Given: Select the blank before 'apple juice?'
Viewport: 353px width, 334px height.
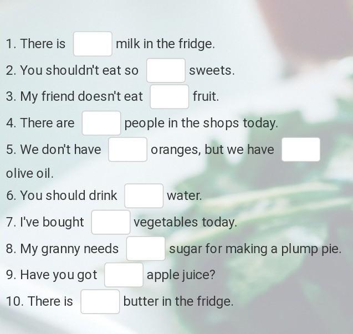Looking at the screenshot, I should coord(124,275).
